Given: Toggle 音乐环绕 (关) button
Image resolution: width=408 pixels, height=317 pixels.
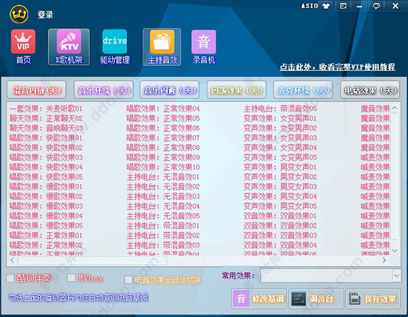Looking at the screenshot, I should point(103,90).
